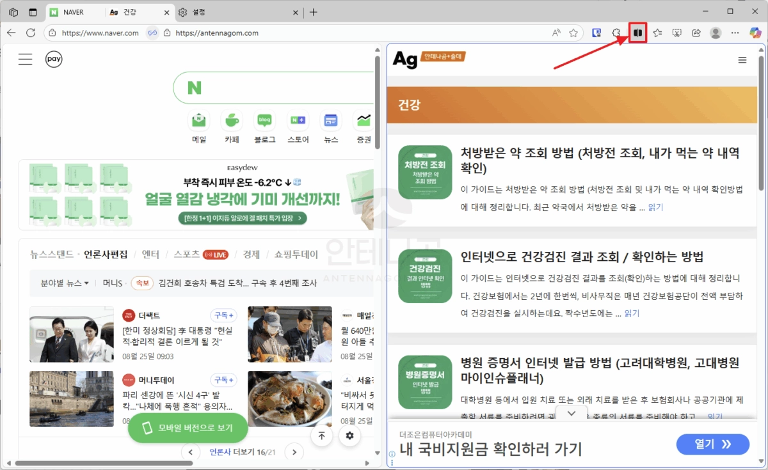Refresh the current page

click(x=30, y=33)
